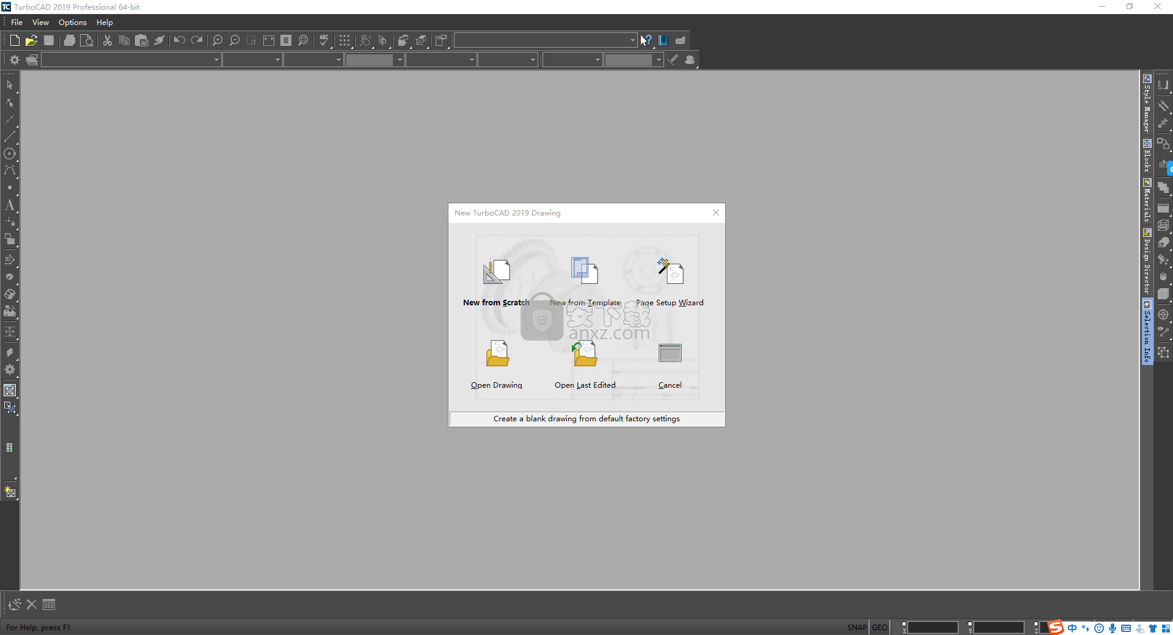
Task: Switch to the Design Director side tab
Action: tap(1147, 262)
